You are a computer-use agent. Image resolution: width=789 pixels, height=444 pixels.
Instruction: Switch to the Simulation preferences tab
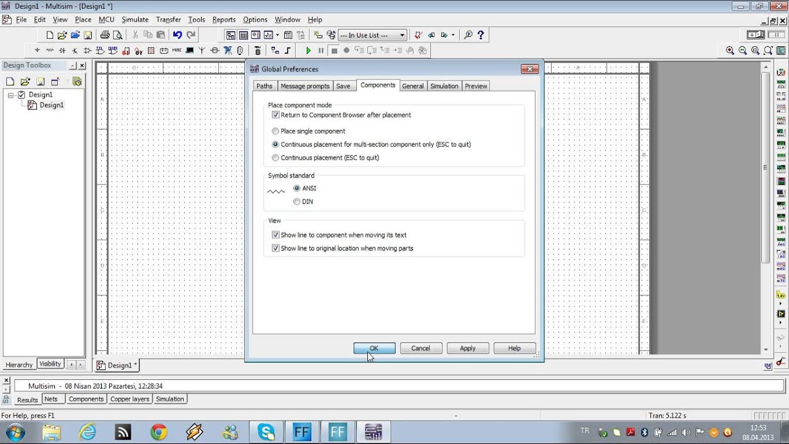click(x=444, y=86)
